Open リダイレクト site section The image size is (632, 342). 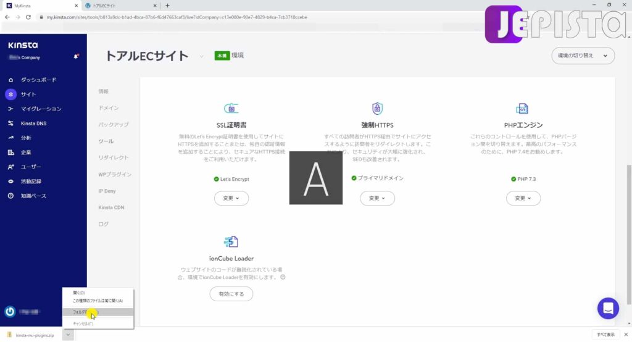(114, 157)
